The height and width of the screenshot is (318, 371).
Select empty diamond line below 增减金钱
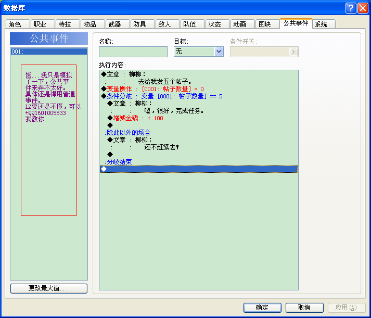point(199,125)
